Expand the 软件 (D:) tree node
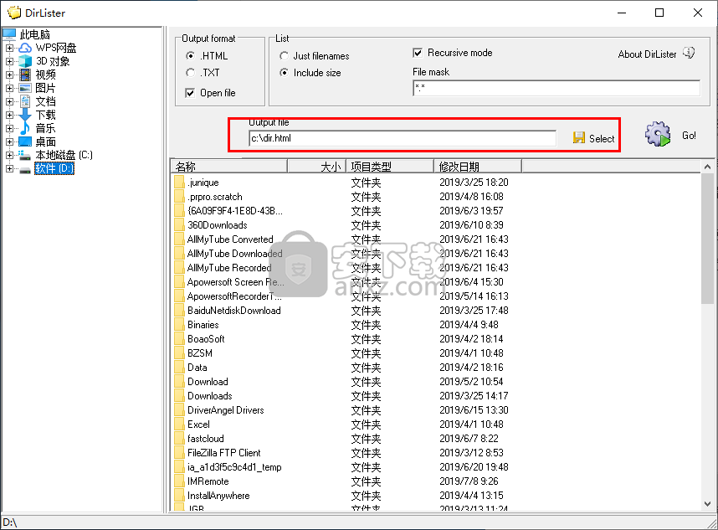718x530 pixels. click(x=9, y=168)
